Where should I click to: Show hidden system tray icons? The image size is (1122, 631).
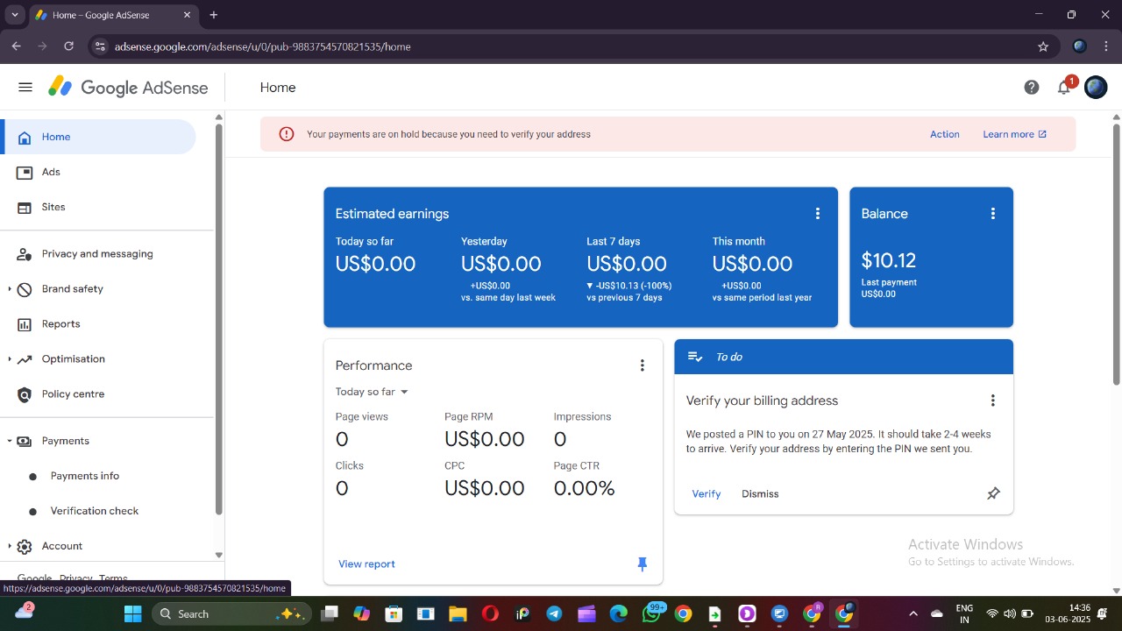click(913, 613)
